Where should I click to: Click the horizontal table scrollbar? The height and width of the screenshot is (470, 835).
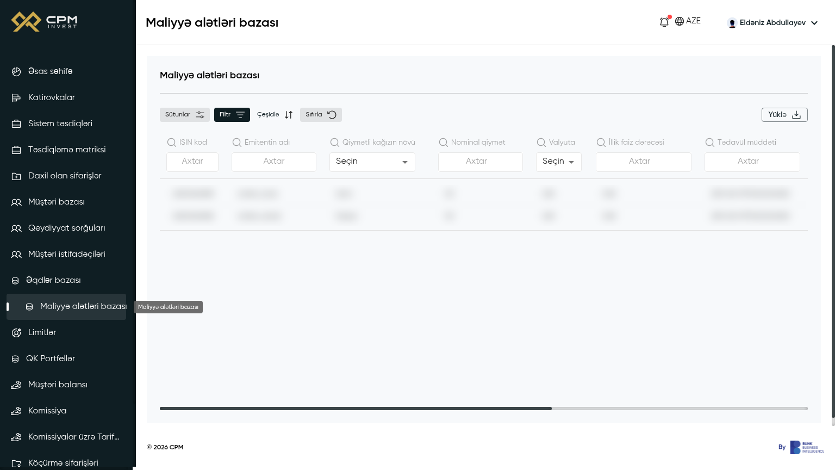click(356, 409)
